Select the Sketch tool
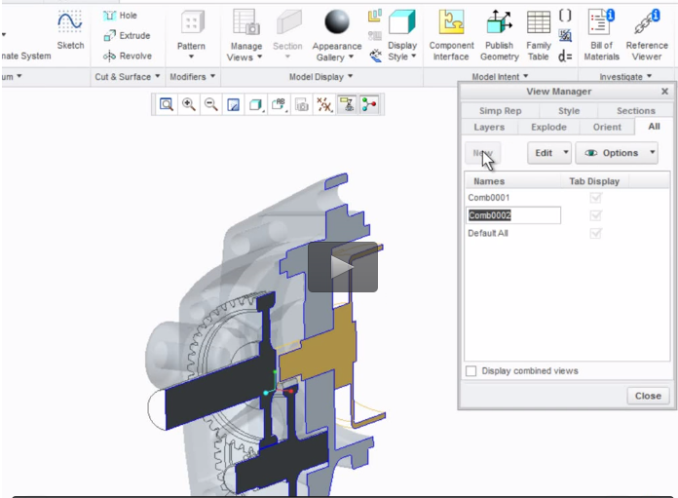This screenshot has width=678, height=498. point(70,30)
